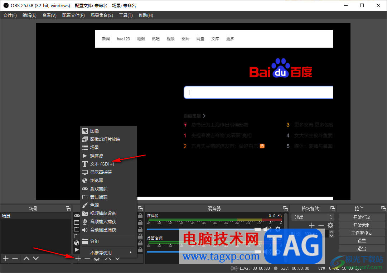Image resolution: width=387 pixels, height=273 pixels.
Task: Toggle lock on first source item
Action: point(140,216)
